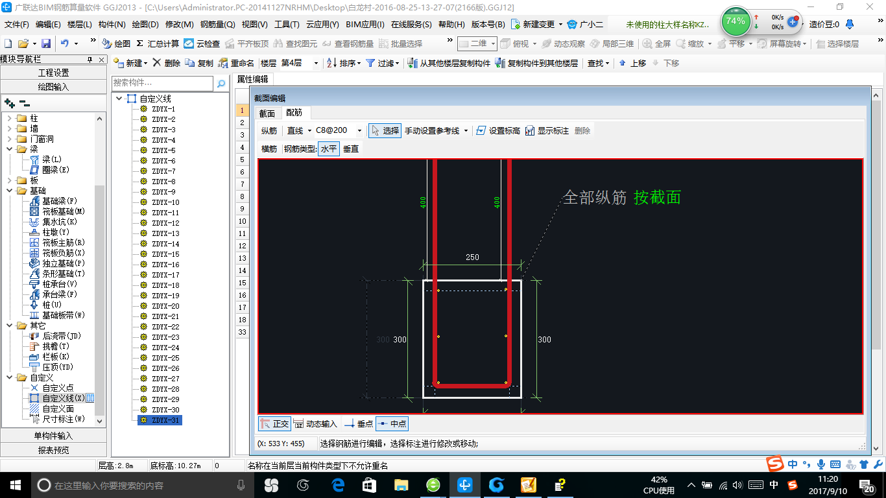Click the search magnifier in component list
886x498 pixels.
[x=221, y=83]
